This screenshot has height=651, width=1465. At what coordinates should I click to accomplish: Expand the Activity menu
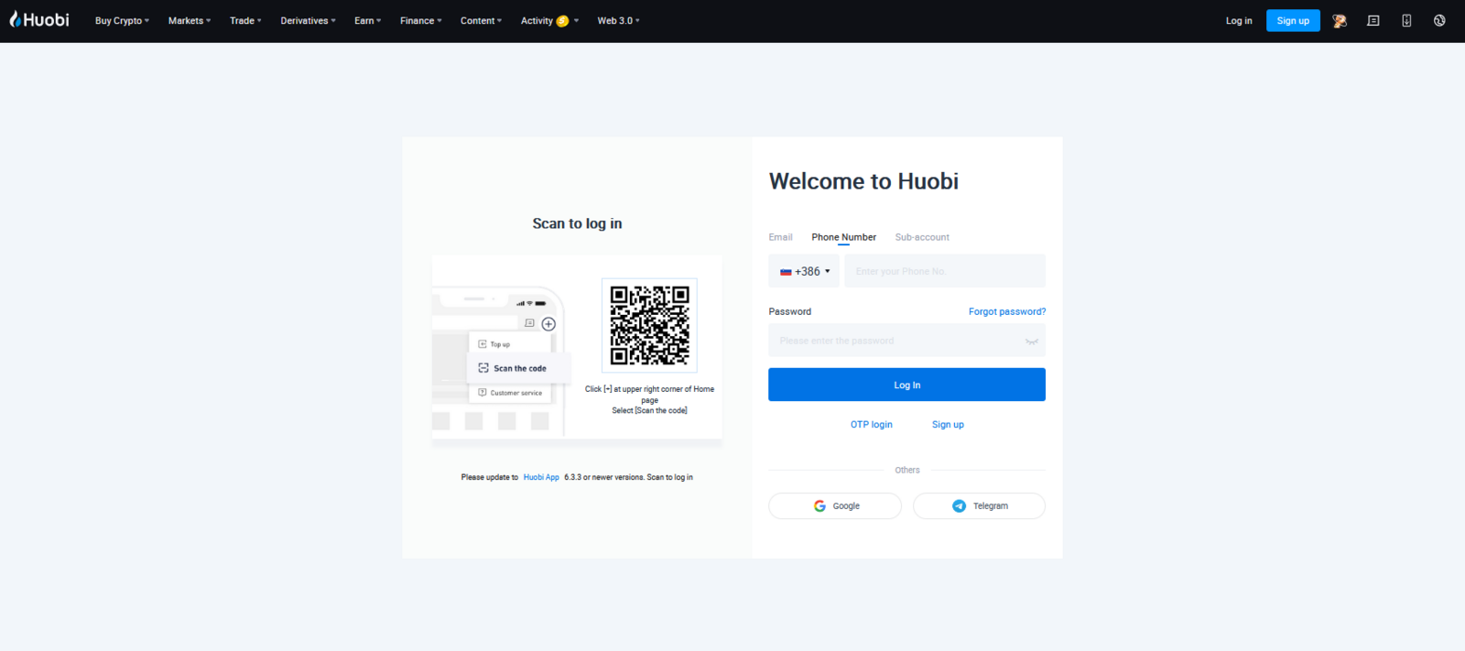(x=549, y=20)
